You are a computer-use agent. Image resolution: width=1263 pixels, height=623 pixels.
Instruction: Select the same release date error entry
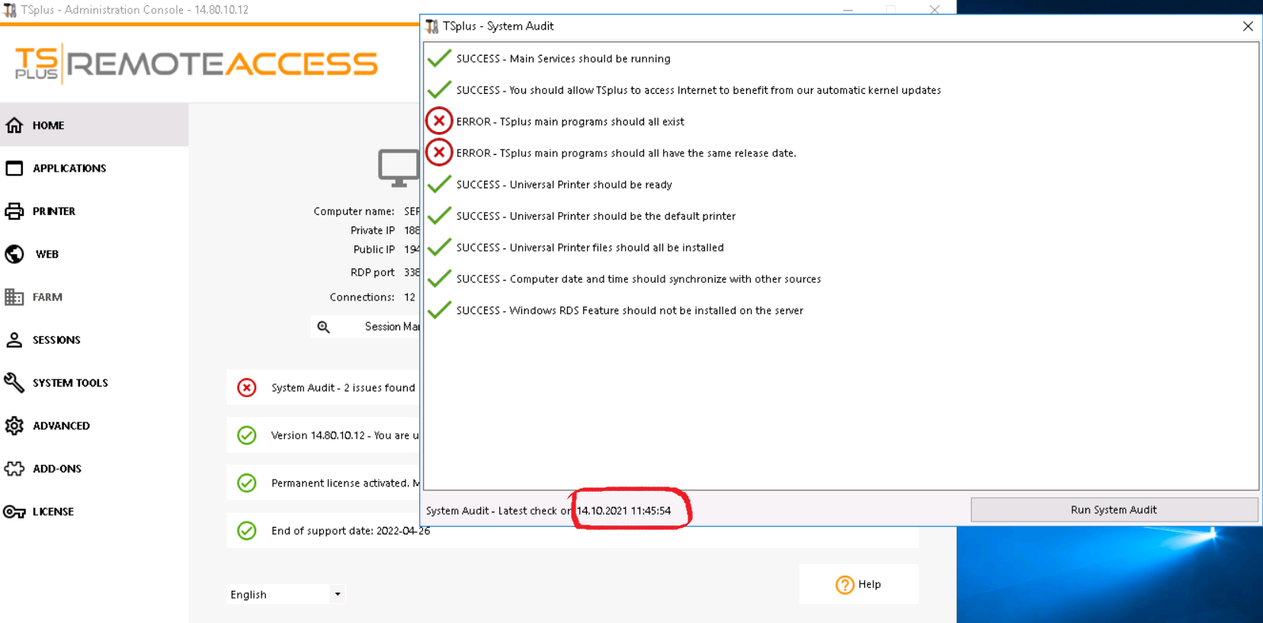pos(625,153)
